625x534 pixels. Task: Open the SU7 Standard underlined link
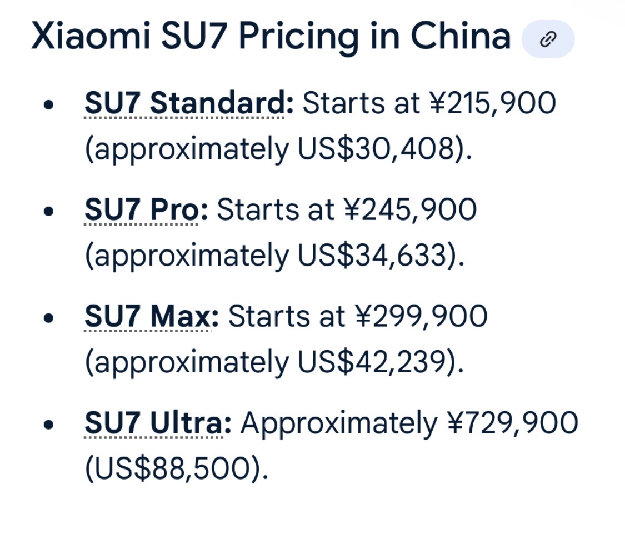click(x=184, y=103)
